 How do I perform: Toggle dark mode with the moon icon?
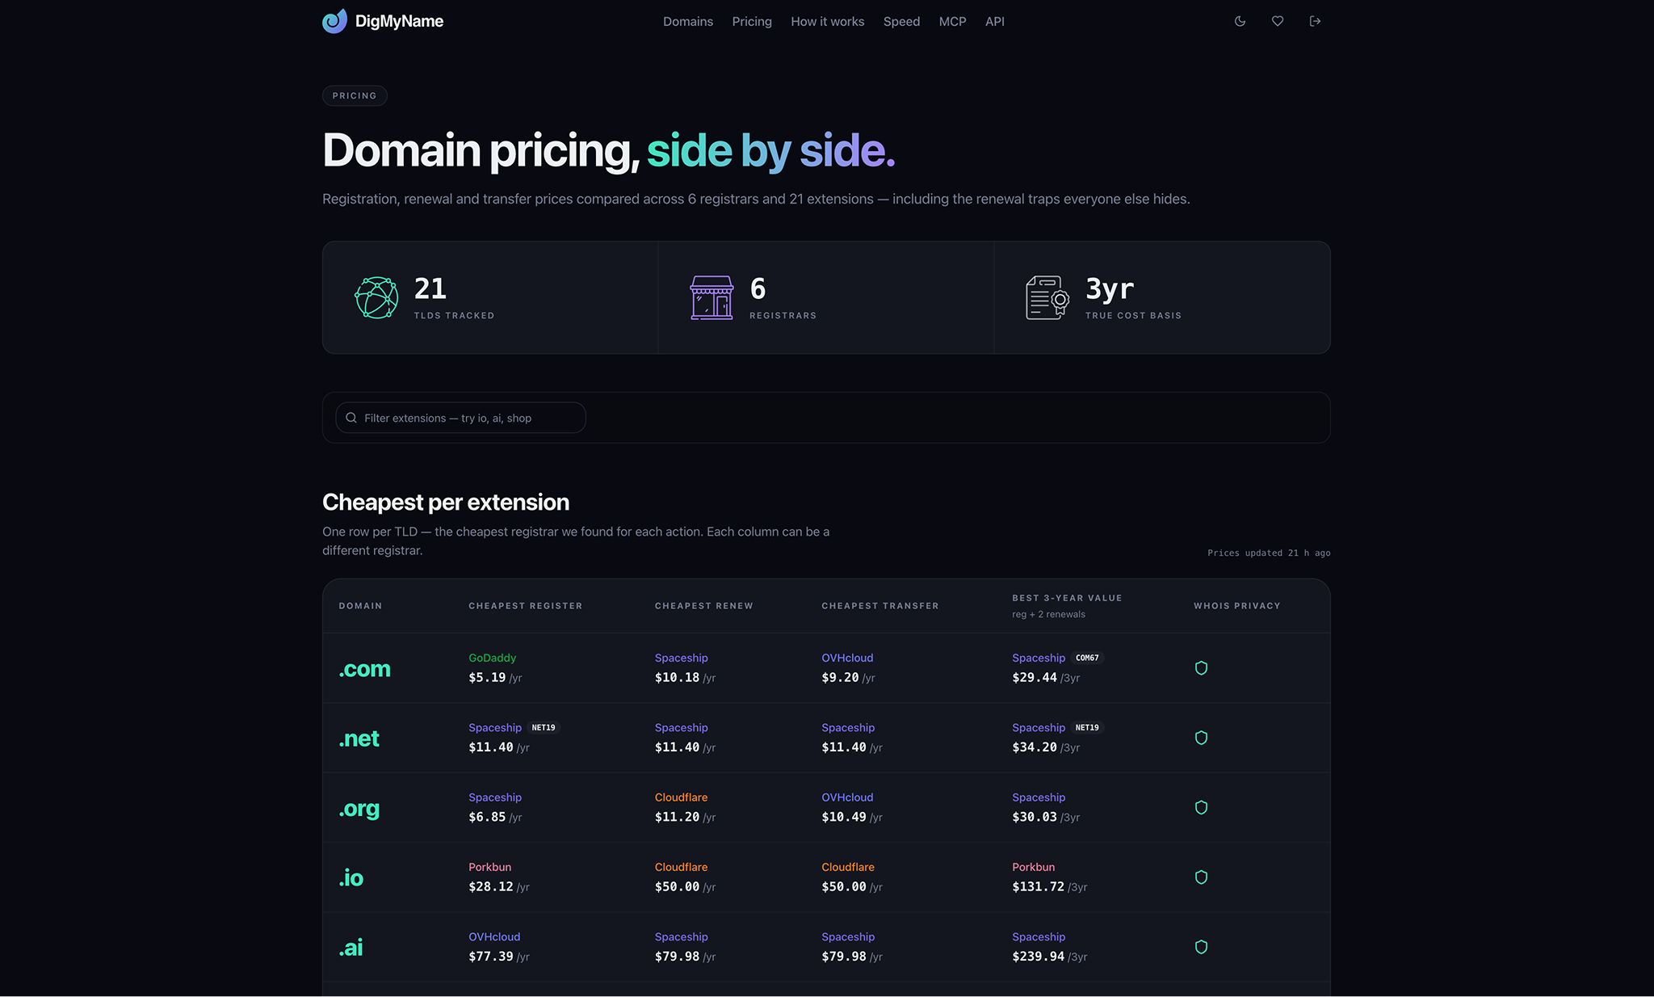1240,21
